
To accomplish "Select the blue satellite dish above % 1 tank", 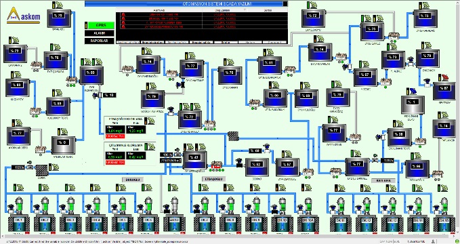I will pos(413,91).
